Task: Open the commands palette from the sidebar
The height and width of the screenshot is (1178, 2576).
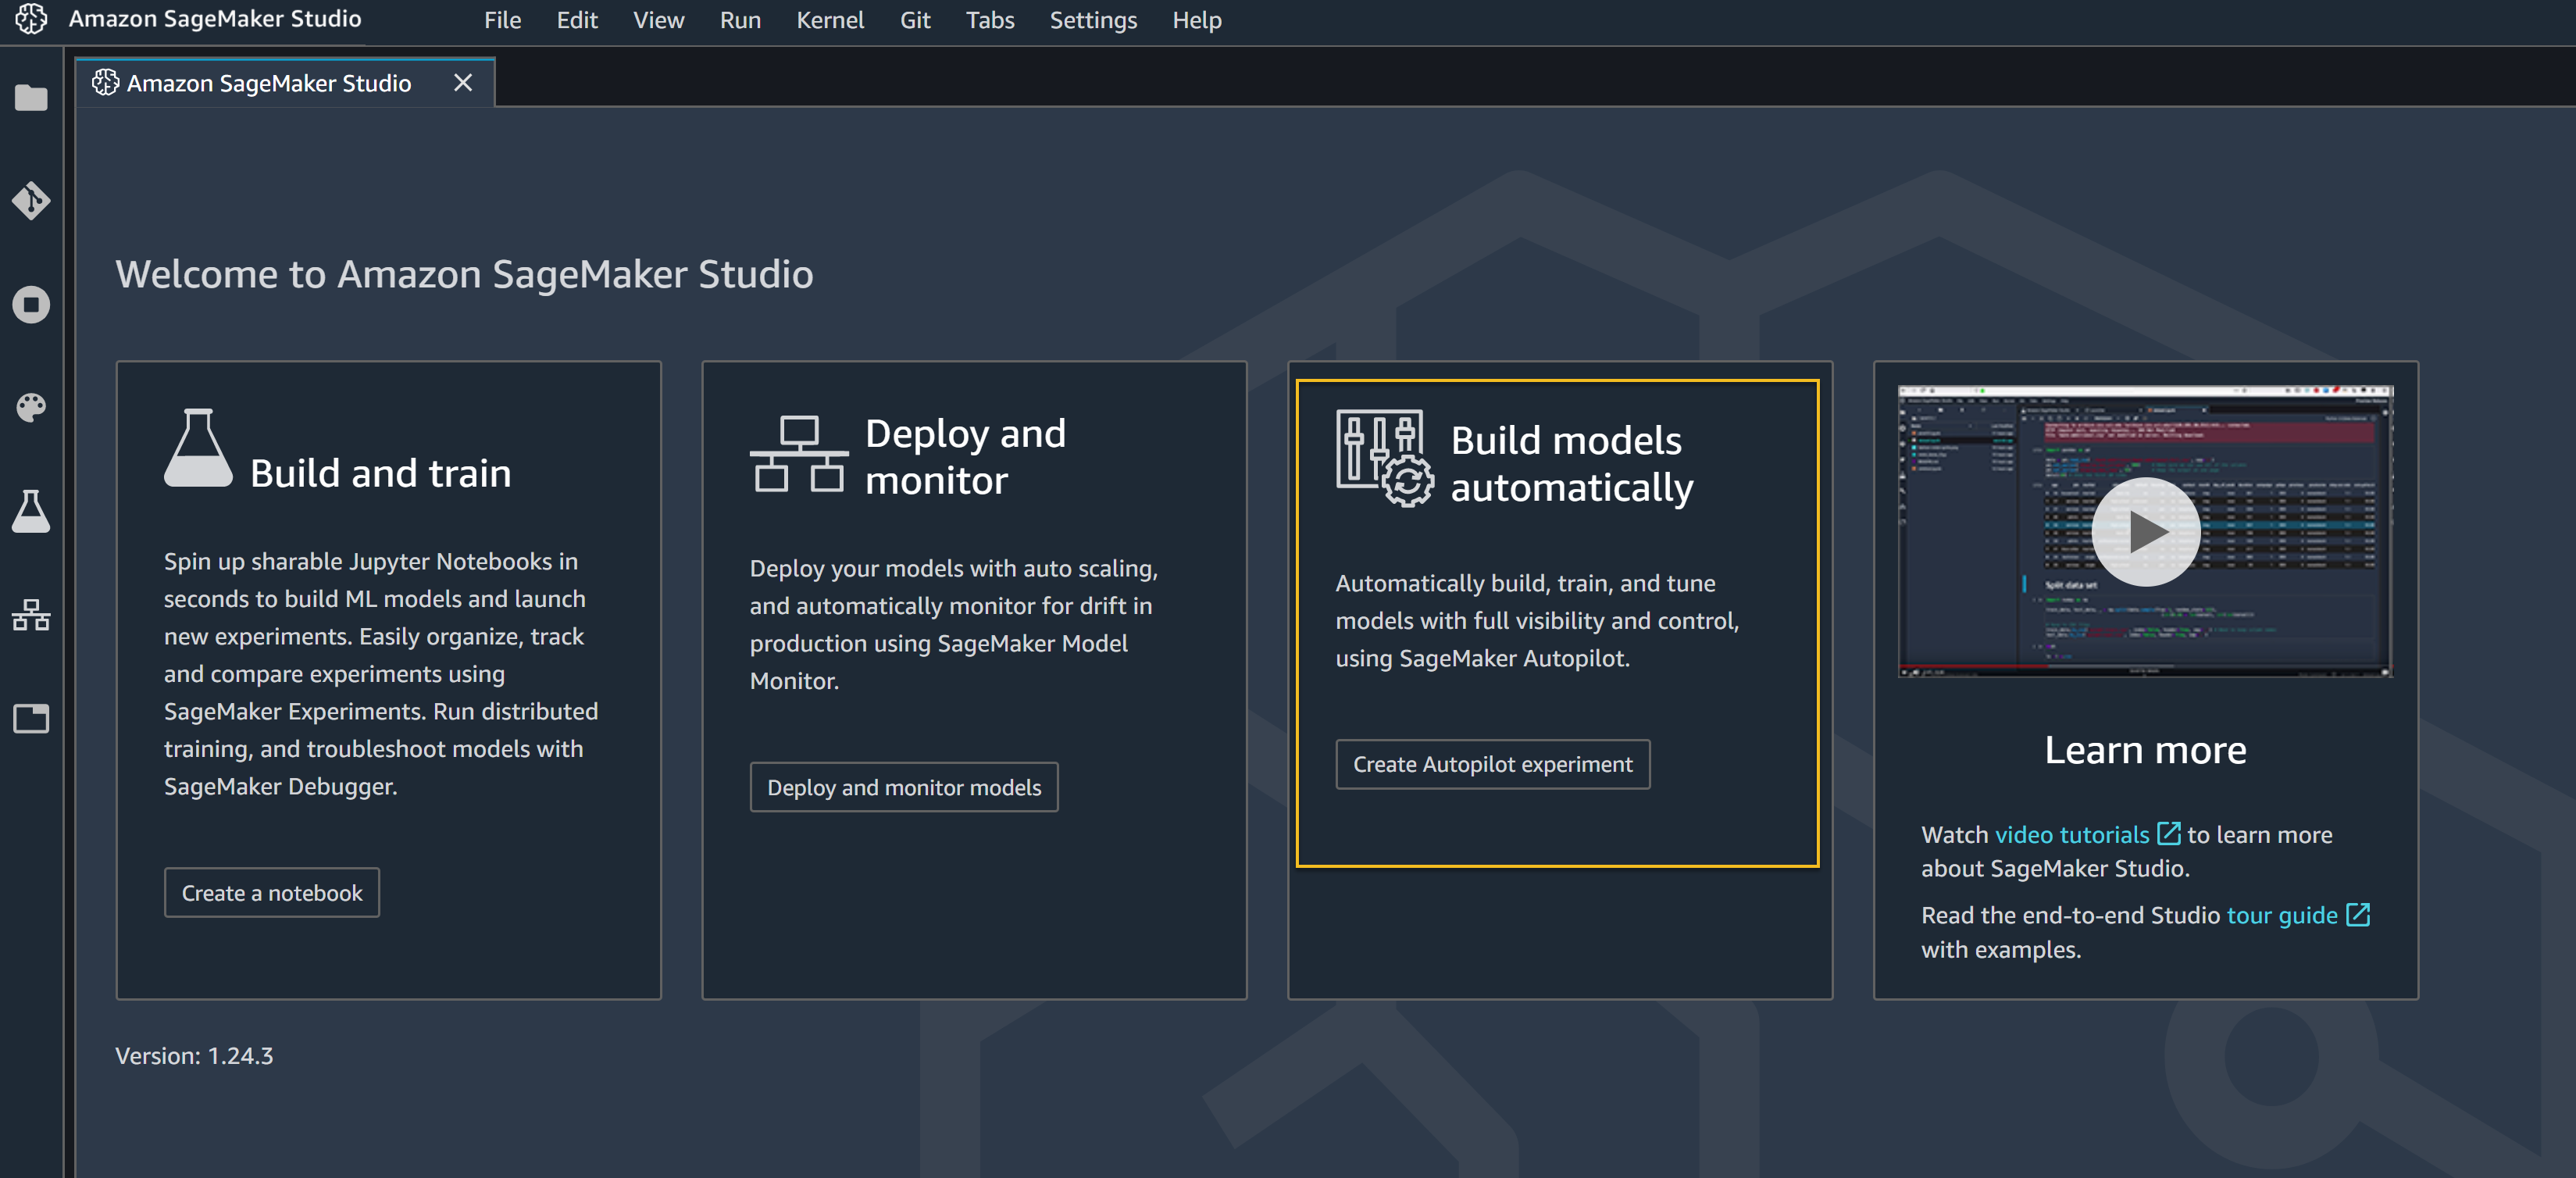Action: click(31, 407)
